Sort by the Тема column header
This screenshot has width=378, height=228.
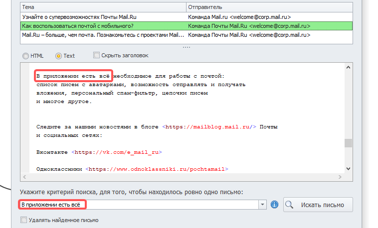[x=103, y=7]
